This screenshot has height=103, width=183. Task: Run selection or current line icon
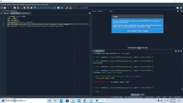pyautogui.click(x=31, y=8)
